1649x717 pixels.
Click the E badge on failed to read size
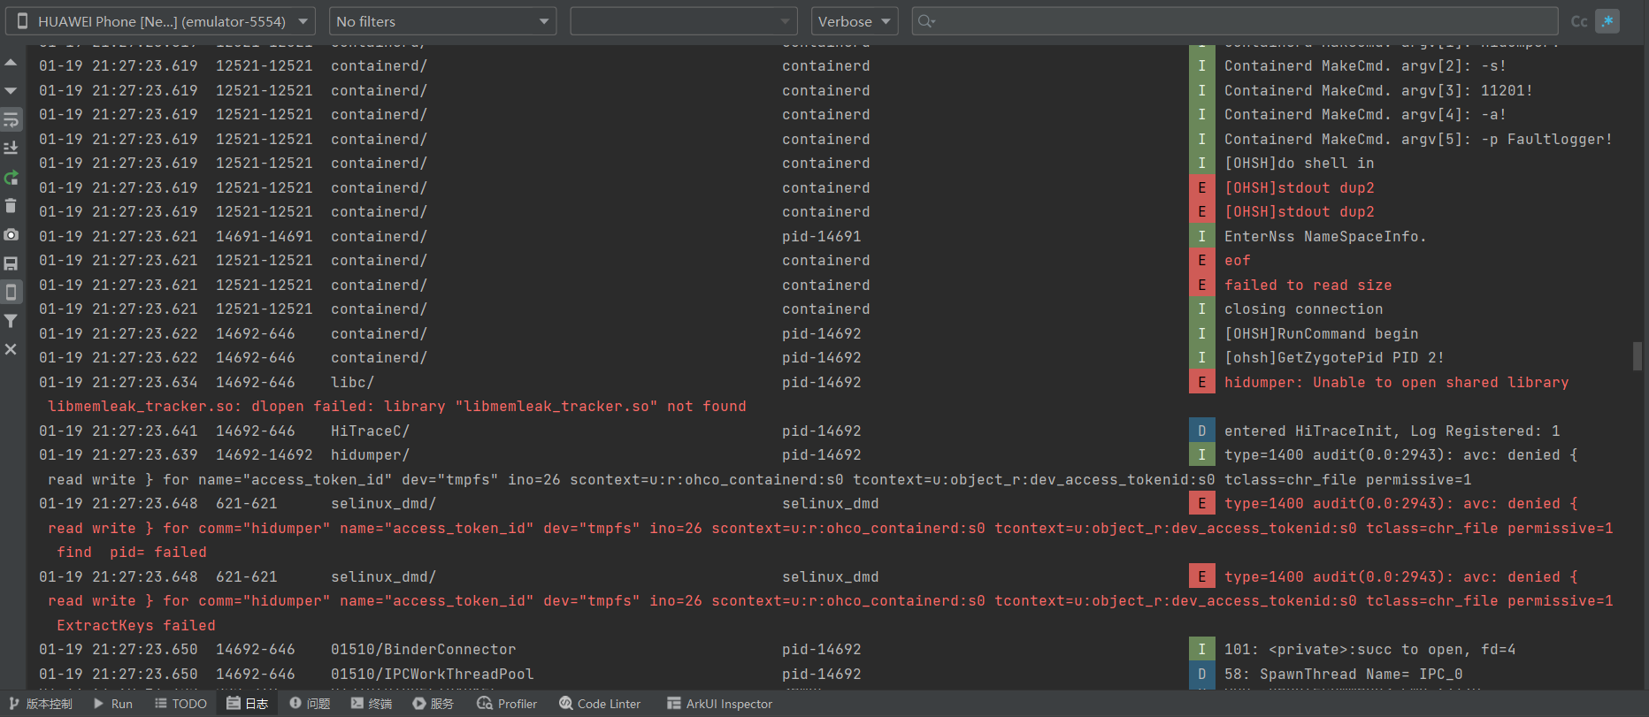[1201, 285]
